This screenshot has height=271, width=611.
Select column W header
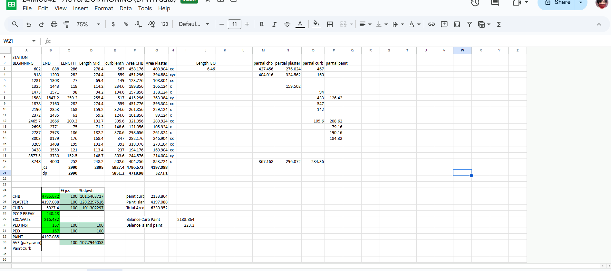(x=462, y=50)
